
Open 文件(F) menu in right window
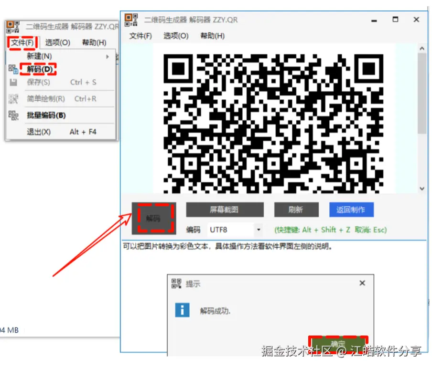pos(140,36)
